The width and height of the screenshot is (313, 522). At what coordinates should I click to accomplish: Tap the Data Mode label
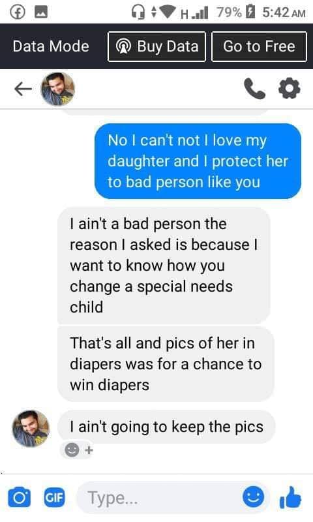(x=51, y=46)
